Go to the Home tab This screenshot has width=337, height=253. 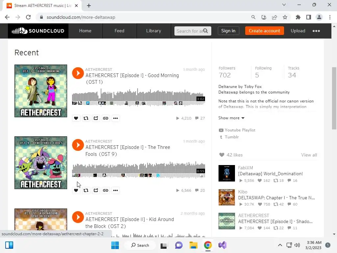click(85, 31)
